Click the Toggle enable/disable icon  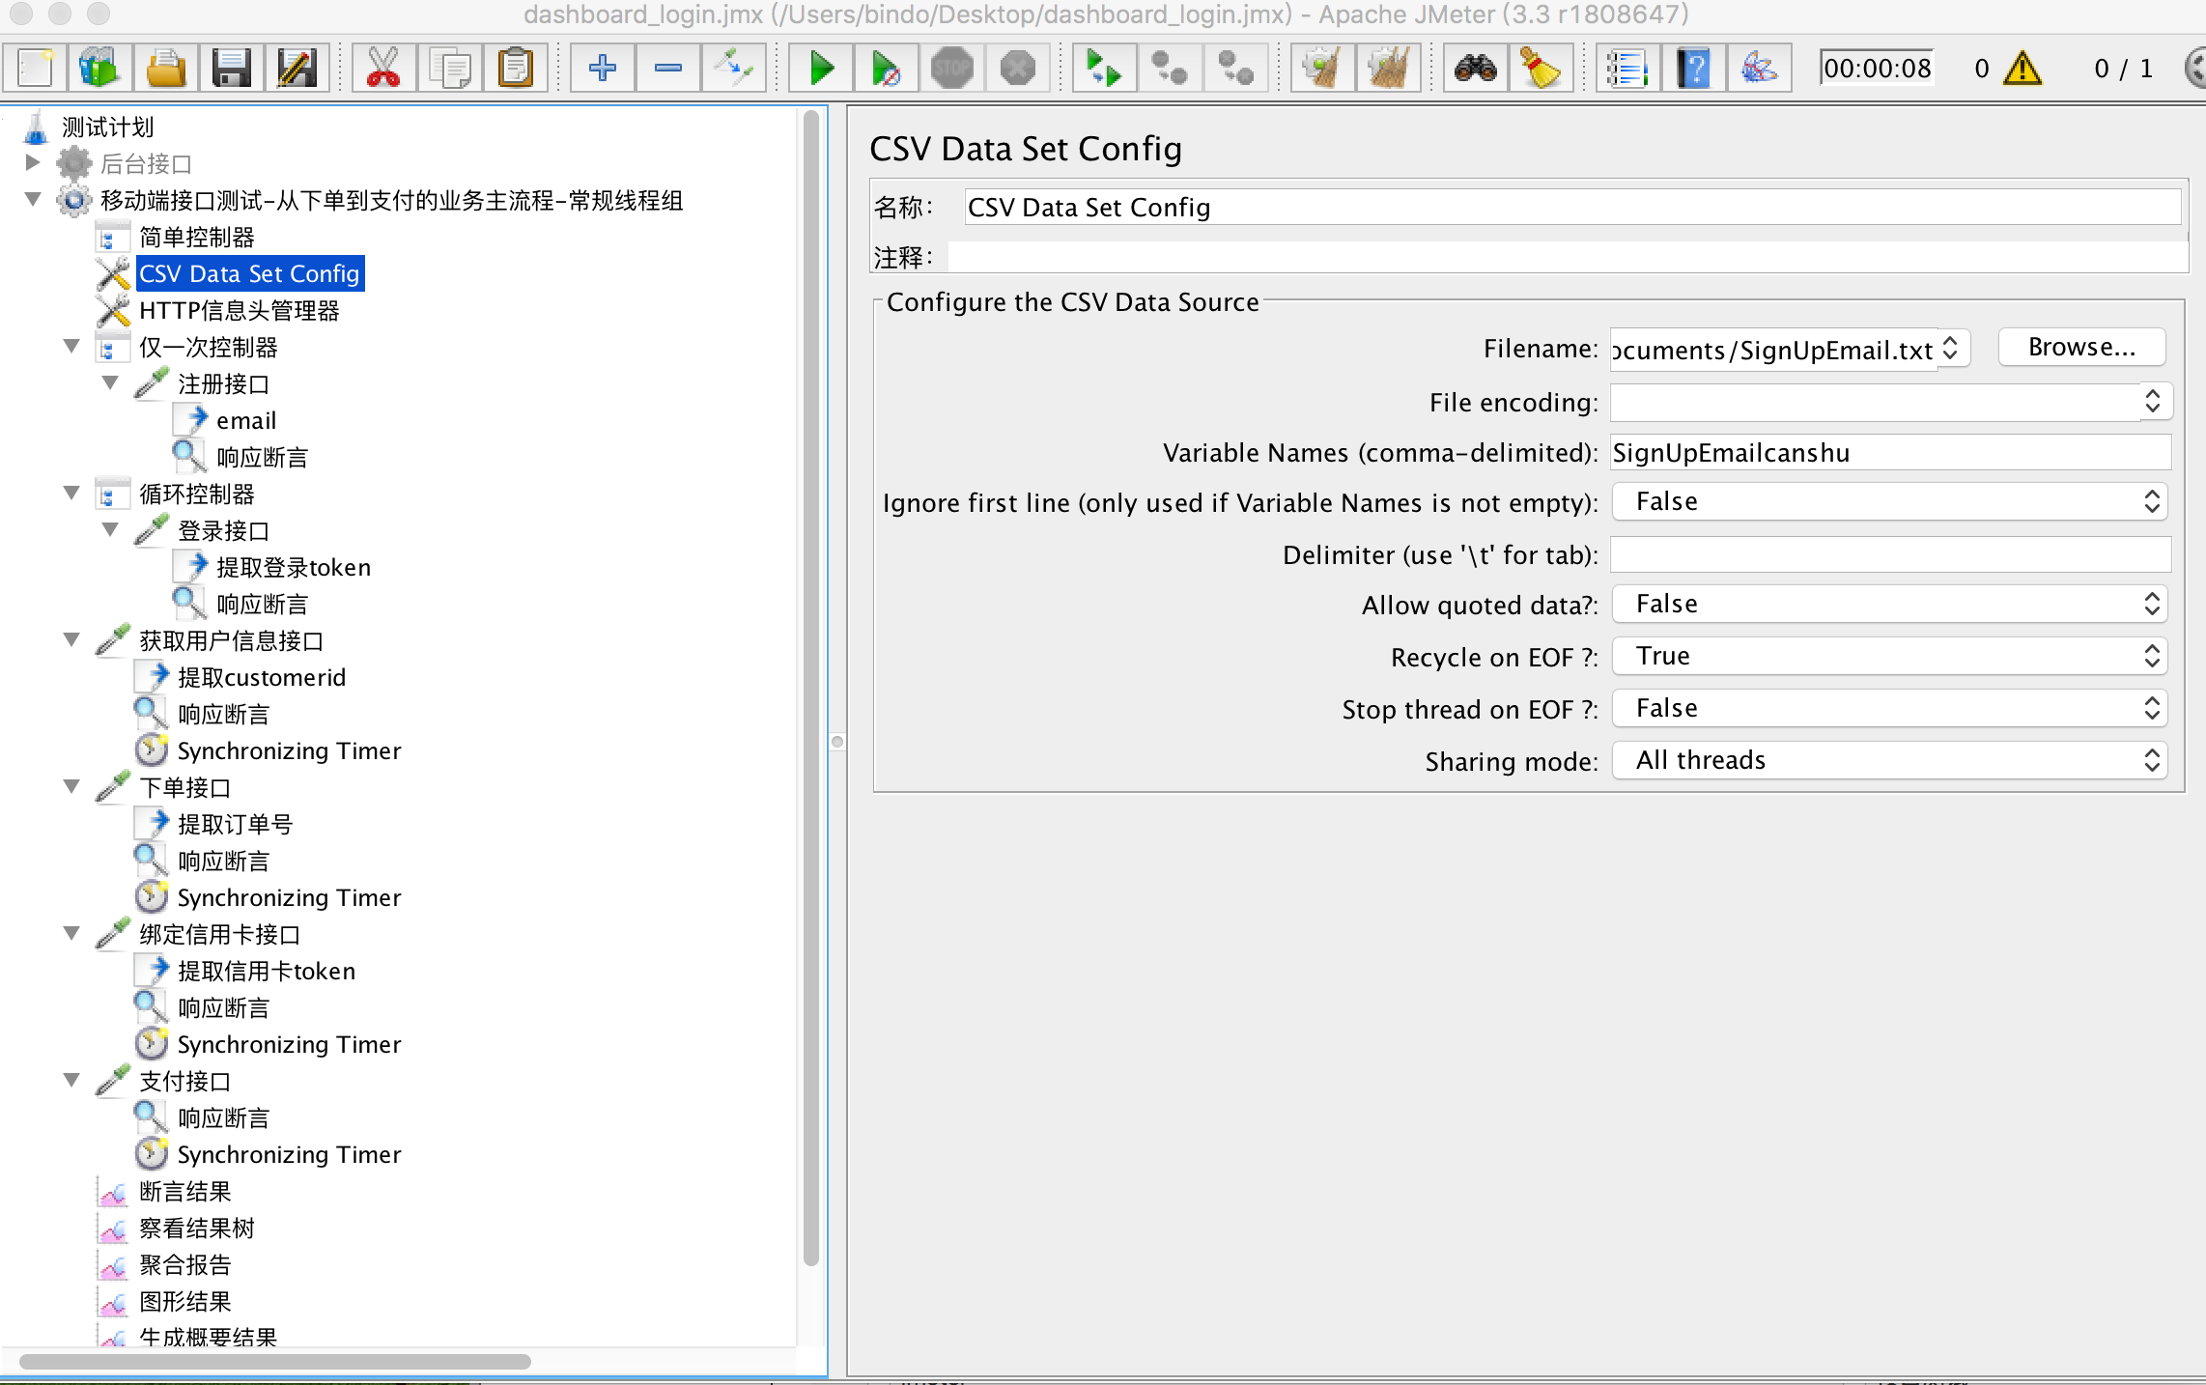tap(733, 68)
